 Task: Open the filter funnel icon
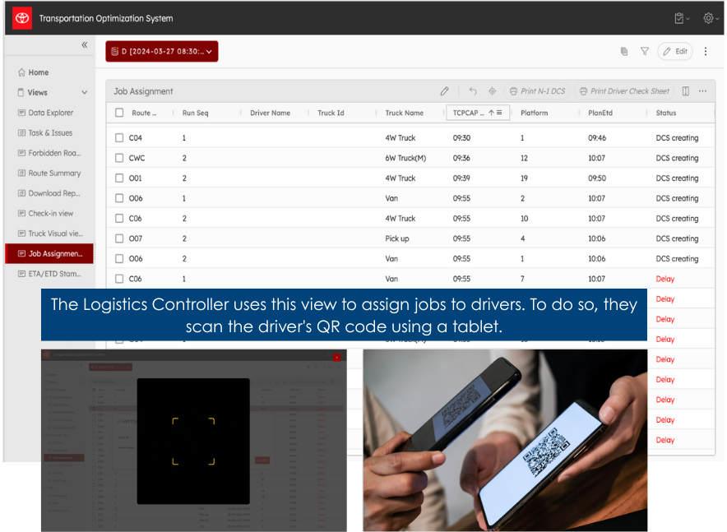pos(645,52)
